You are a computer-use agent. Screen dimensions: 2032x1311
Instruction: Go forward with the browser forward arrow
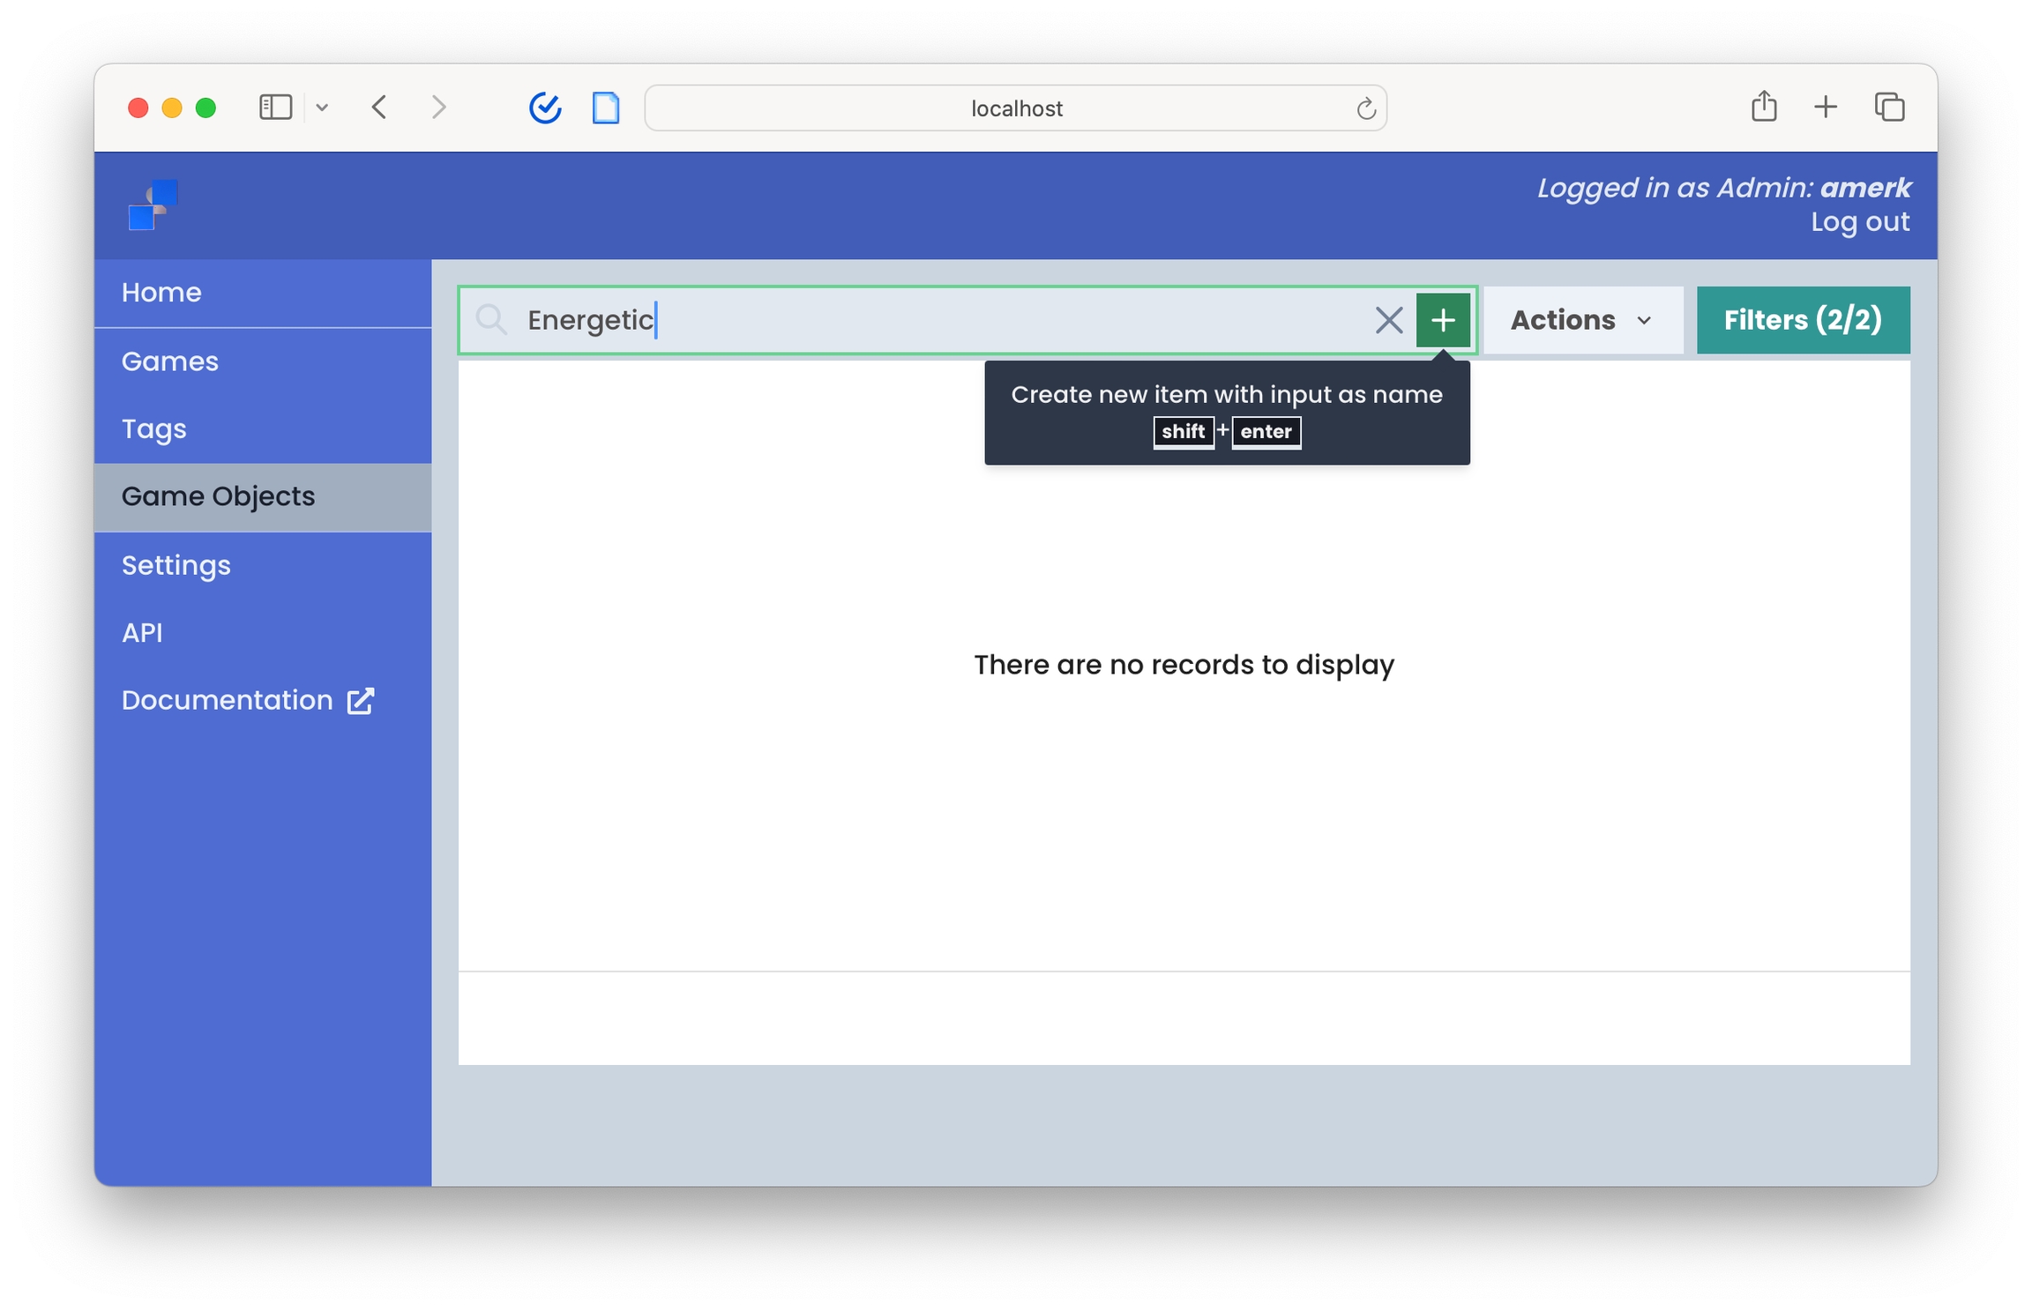[438, 108]
